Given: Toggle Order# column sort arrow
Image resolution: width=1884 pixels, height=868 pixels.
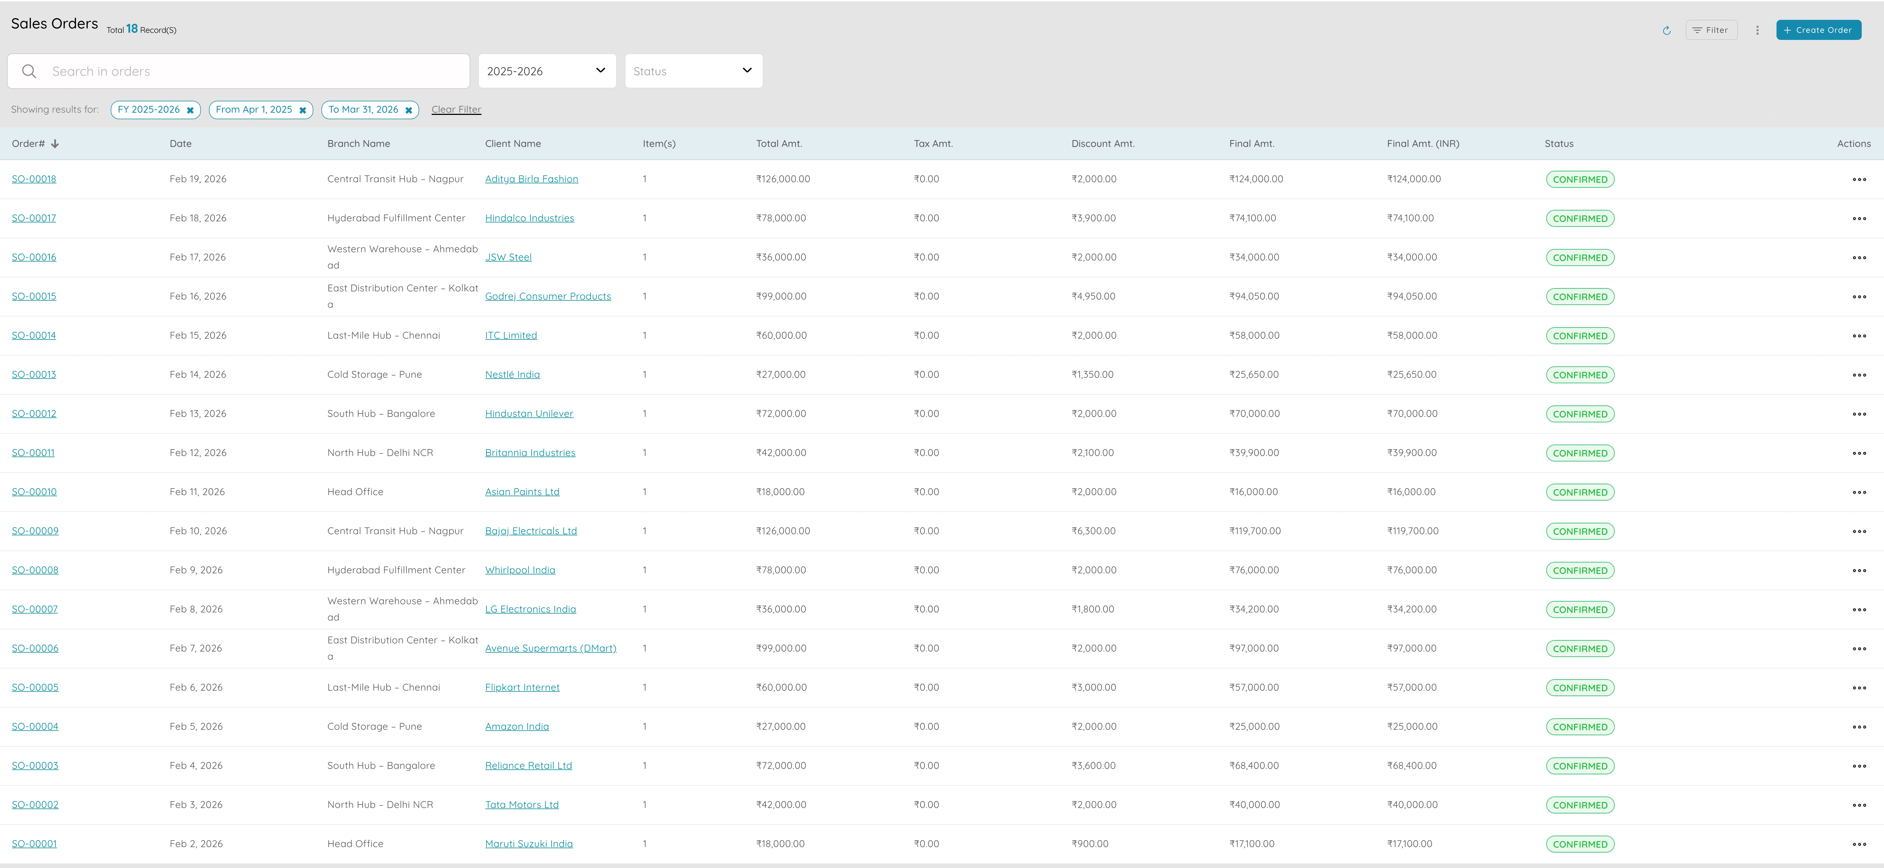Looking at the screenshot, I should [x=55, y=143].
